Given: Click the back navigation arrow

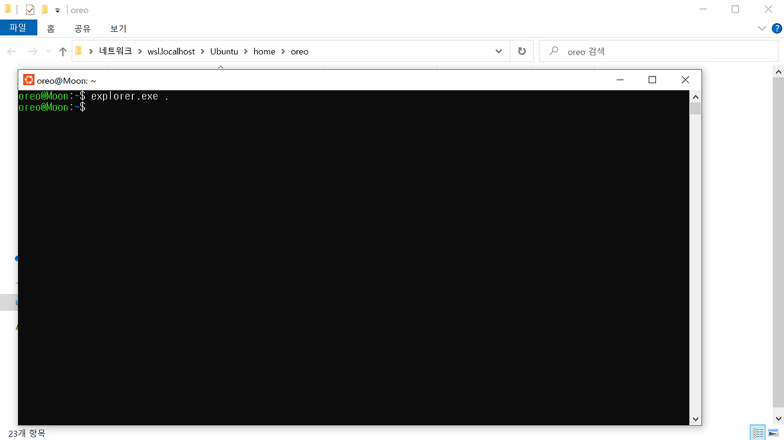Looking at the screenshot, I should pyautogui.click(x=11, y=51).
